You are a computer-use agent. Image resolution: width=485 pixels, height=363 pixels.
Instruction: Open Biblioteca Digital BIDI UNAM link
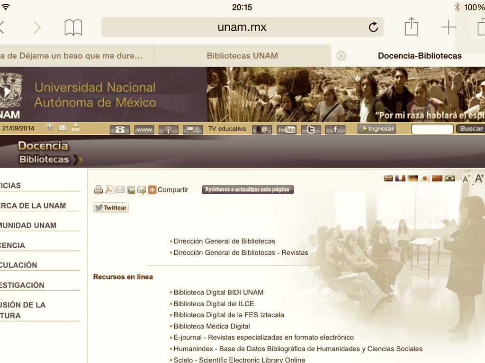coord(218,293)
